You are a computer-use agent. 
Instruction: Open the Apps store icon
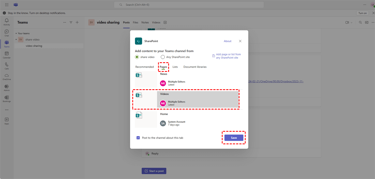7,121
